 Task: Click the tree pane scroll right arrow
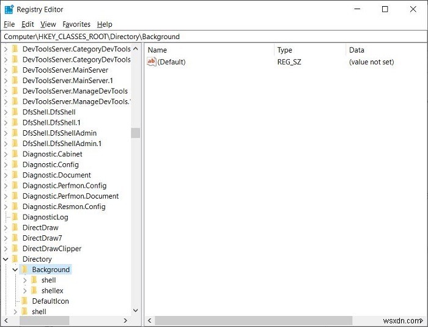point(125,320)
